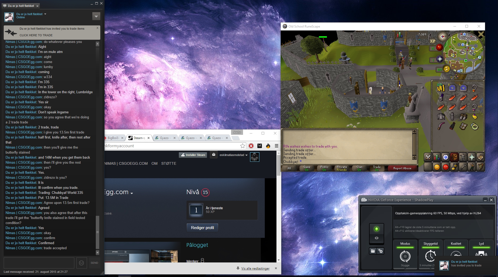Open the ShadowPlay Kvalitet selector
Screen dimensions: 498x277
[x=456, y=248]
